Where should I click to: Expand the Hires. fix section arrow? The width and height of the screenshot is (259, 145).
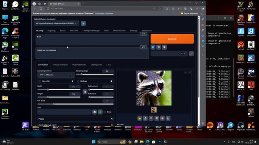click(x=72, y=81)
